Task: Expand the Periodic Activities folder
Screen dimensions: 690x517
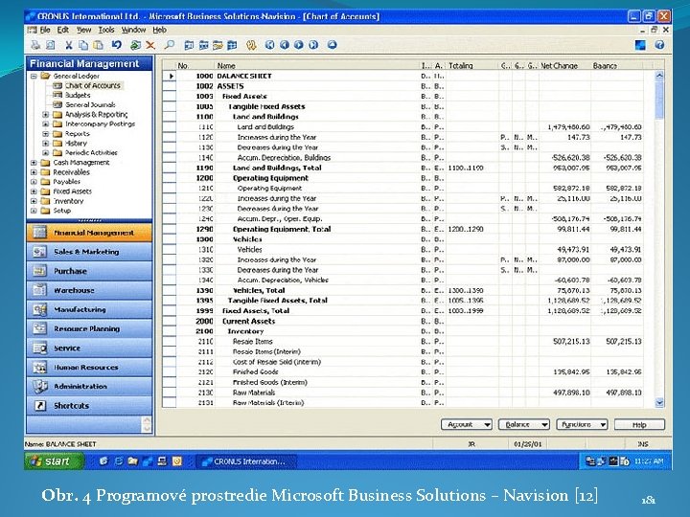Action: pos(45,153)
